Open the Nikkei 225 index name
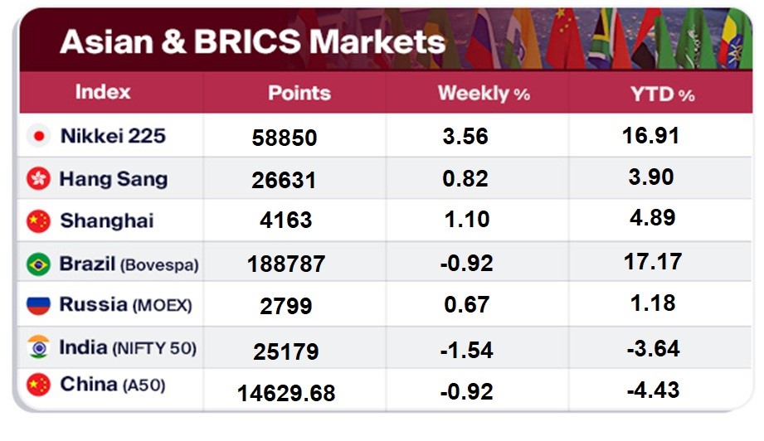The height and width of the screenshot is (441, 764). [x=113, y=136]
